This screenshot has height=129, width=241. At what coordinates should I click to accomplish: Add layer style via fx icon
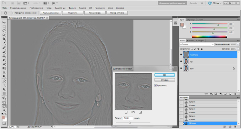pos(211,94)
